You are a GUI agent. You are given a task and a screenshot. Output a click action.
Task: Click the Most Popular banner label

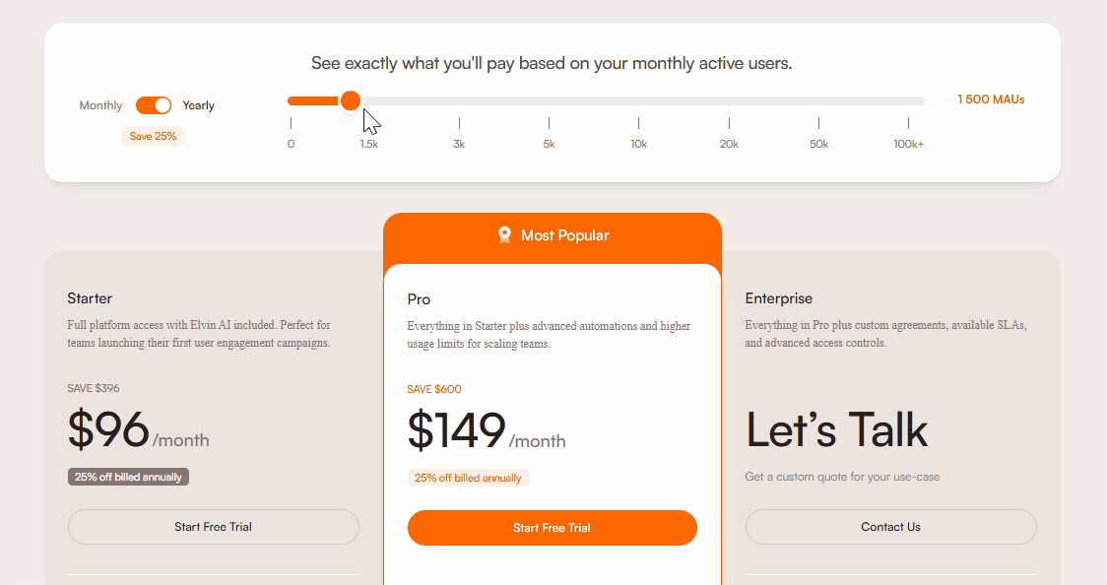[x=565, y=235]
